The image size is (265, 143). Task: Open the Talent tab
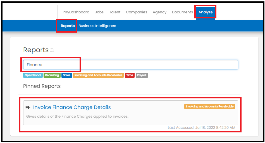point(115,12)
